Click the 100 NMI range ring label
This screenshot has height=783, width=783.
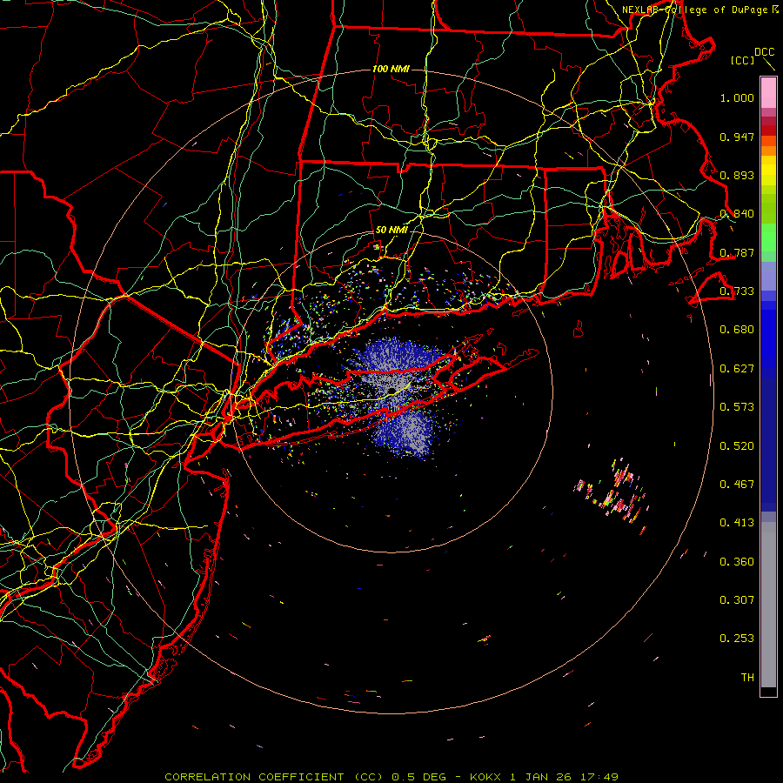click(x=391, y=69)
